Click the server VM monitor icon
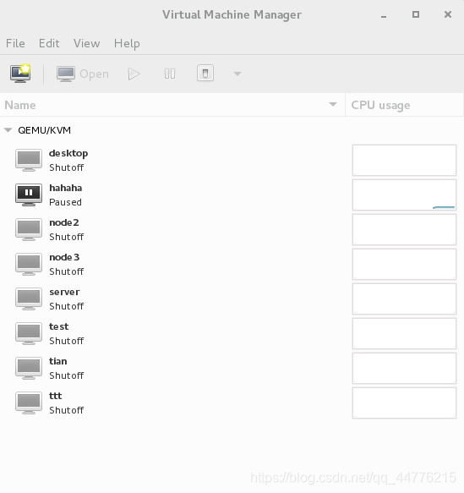 tap(29, 299)
